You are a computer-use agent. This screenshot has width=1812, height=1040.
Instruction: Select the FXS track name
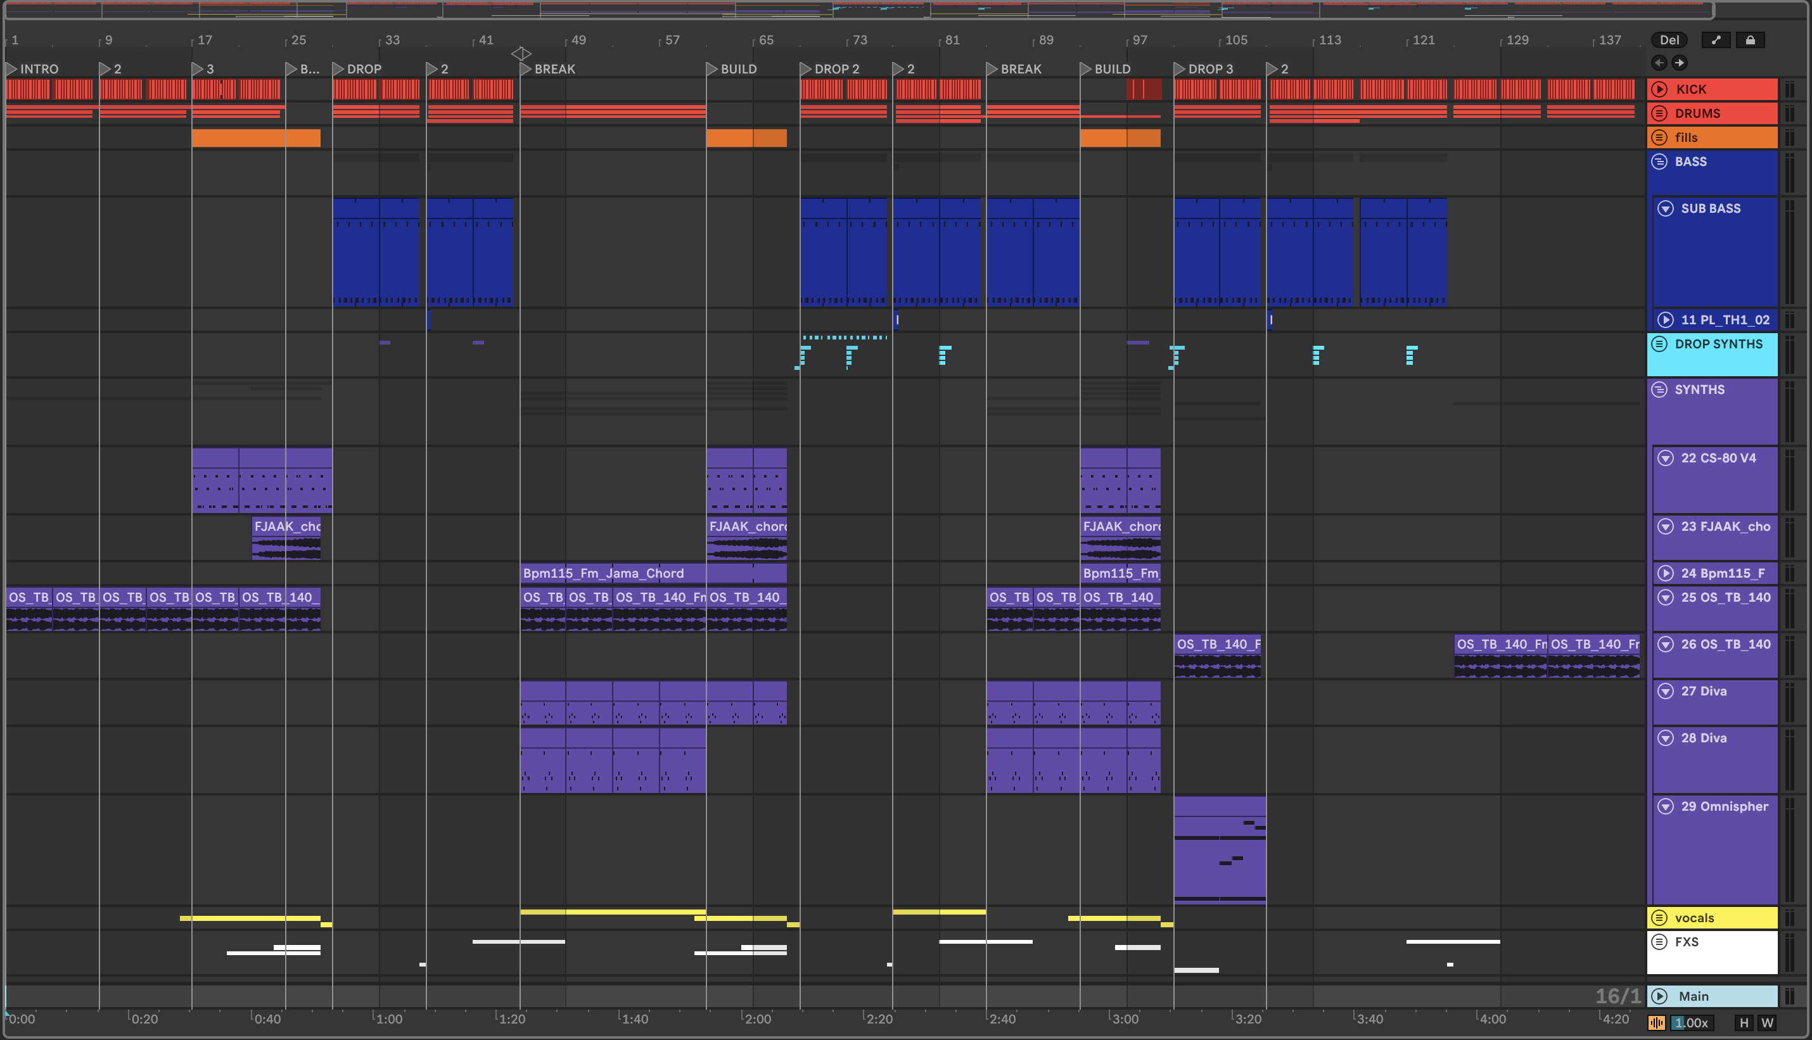coord(1687,942)
